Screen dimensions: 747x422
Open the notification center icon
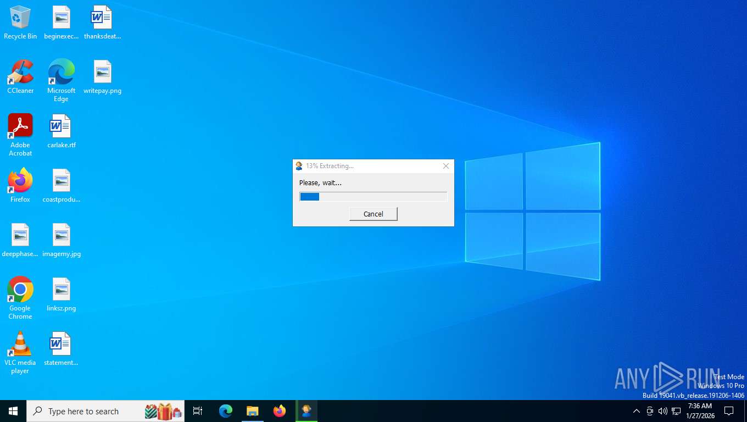coord(729,411)
